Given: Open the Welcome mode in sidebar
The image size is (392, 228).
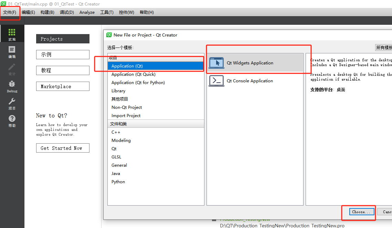Looking at the screenshot, I should pos(12,34).
